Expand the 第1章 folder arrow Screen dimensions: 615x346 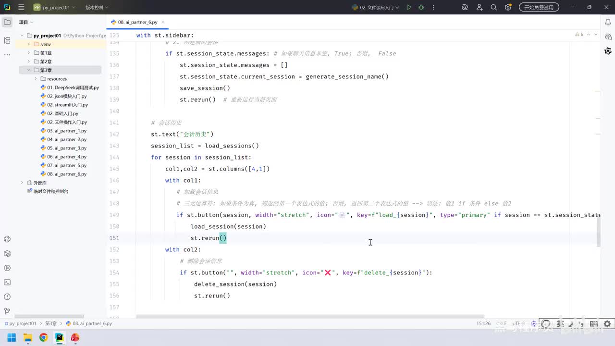(29, 53)
